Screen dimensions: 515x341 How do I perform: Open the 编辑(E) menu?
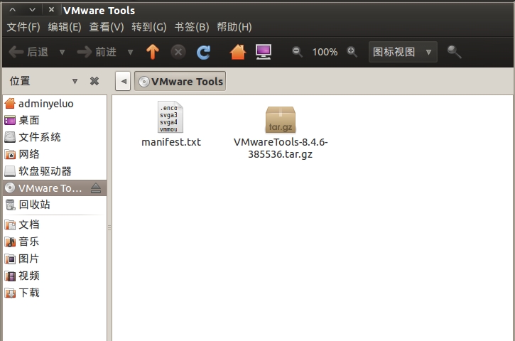click(x=65, y=27)
